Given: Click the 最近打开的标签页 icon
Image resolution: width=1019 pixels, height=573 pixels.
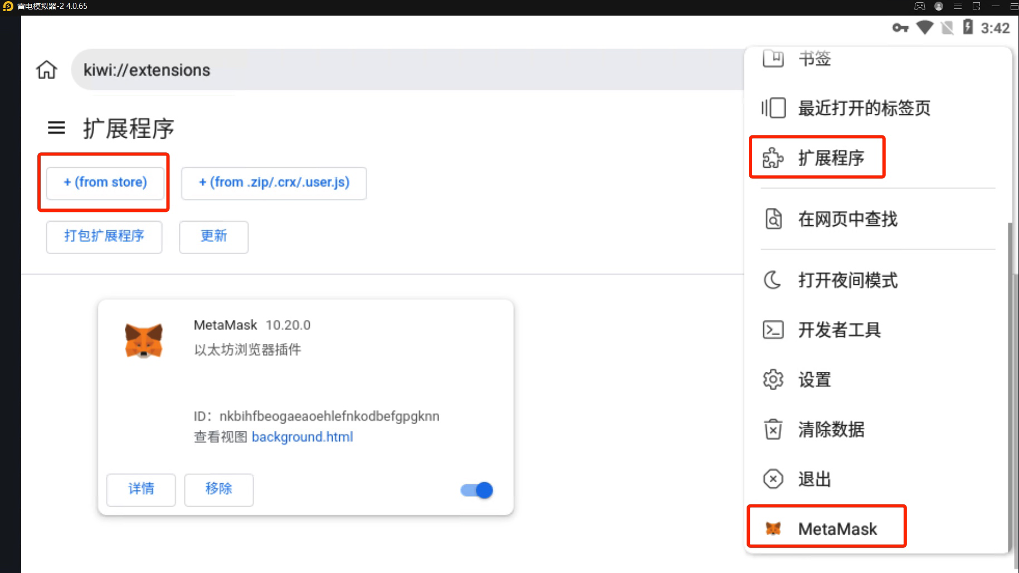Looking at the screenshot, I should point(773,108).
